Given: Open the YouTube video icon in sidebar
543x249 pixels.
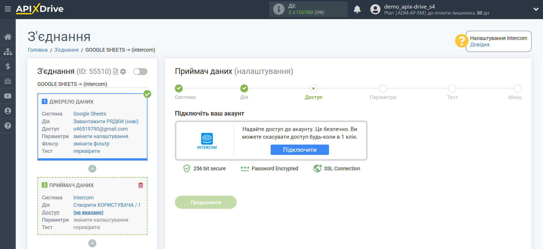Looking at the screenshot, I should tap(8, 96).
